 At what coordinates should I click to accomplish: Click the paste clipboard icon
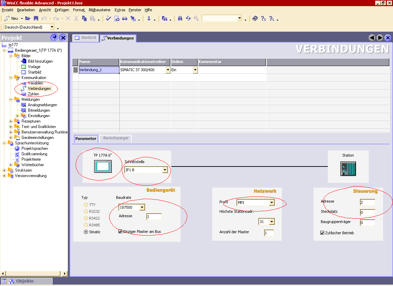click(x=92, y=18)
